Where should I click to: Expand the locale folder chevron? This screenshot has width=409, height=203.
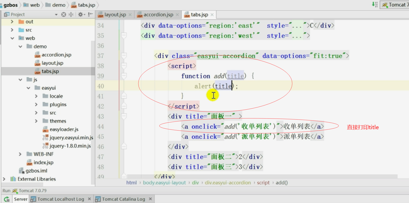[36, 96]
